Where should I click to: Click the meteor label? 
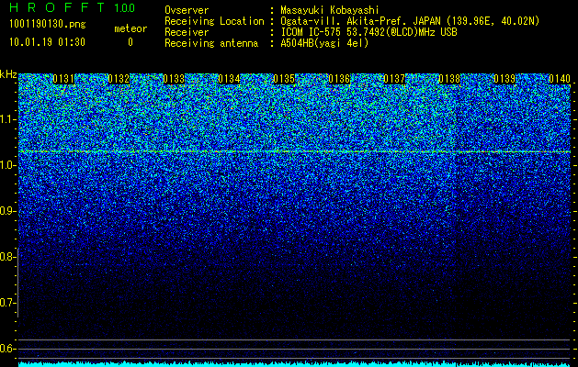point(130,28)
